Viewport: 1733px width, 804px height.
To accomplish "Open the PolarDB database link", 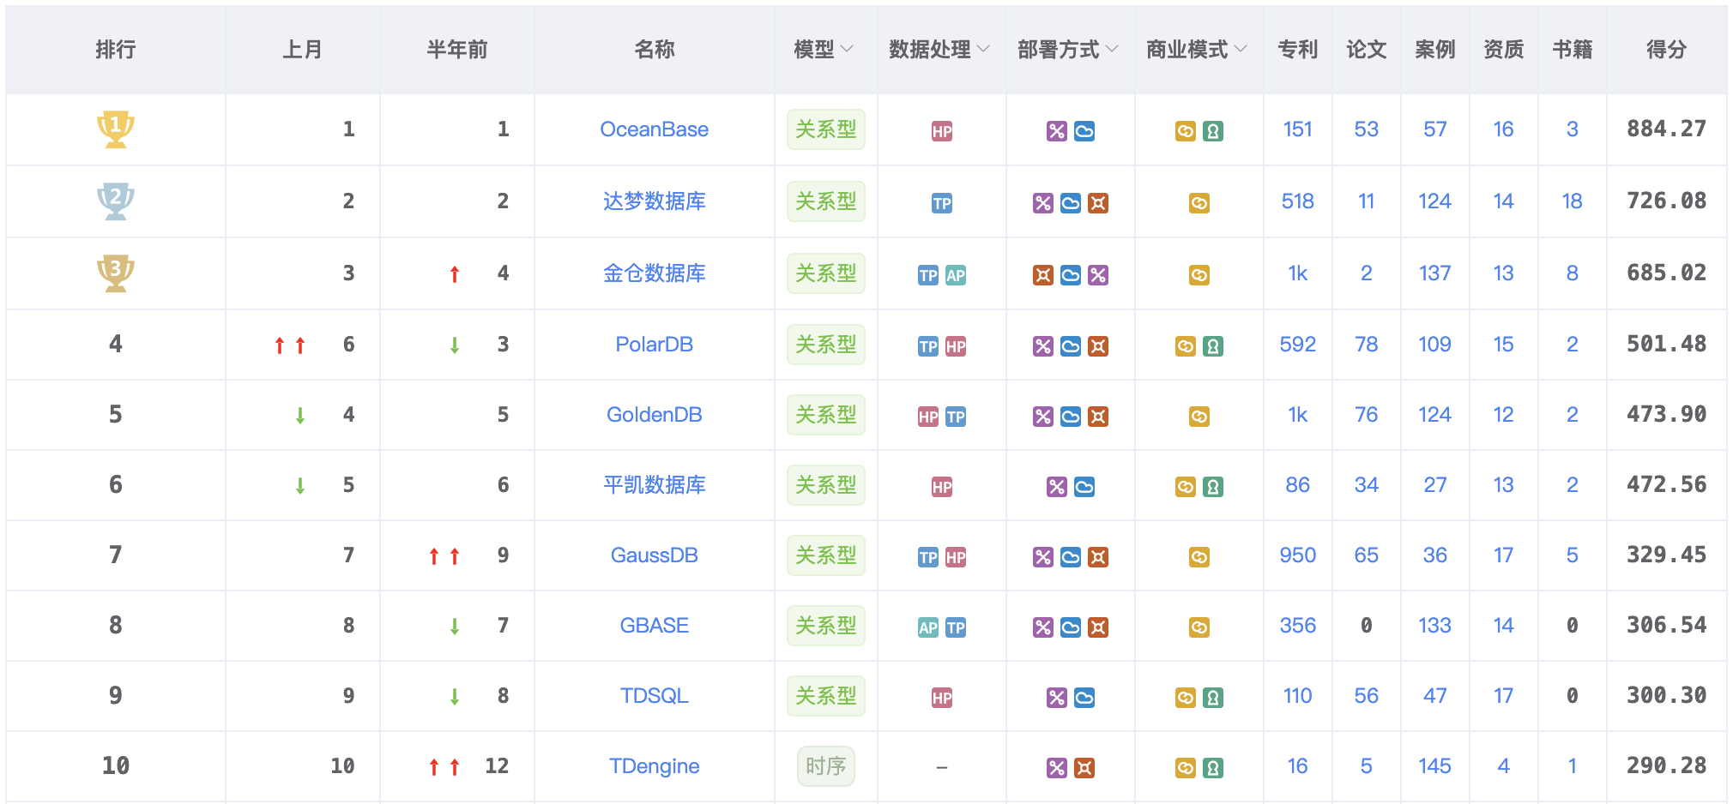I will click(x=655, y=345).
